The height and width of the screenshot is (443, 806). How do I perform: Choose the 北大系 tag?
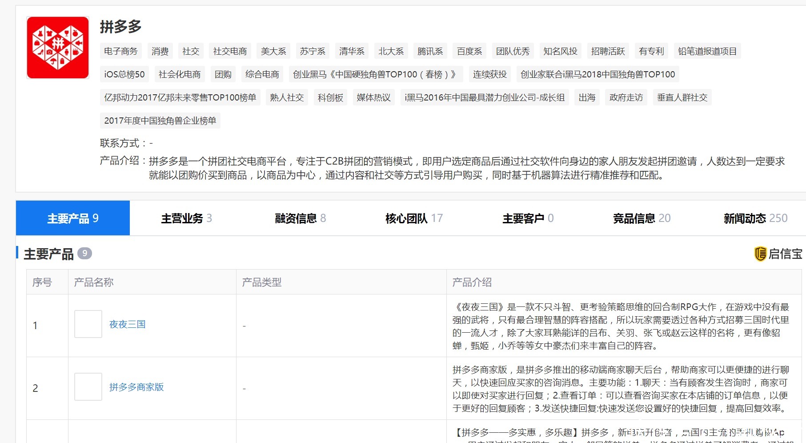(x=391, y=51)
